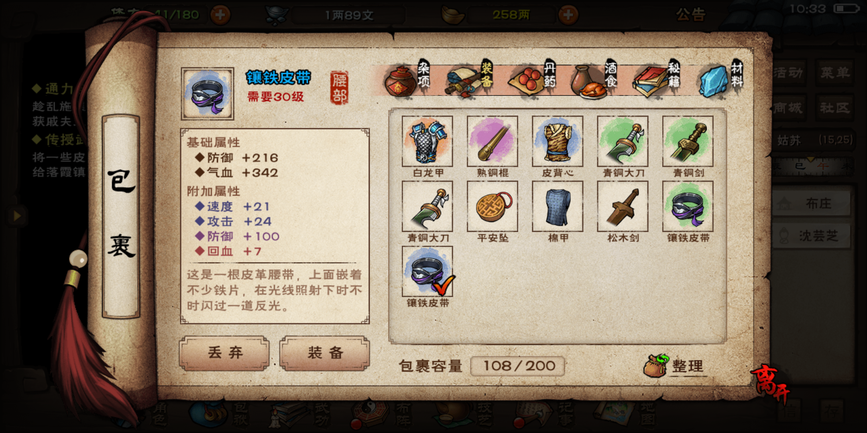
Task: Click the 丢弃 discard button
Action: 224,353
